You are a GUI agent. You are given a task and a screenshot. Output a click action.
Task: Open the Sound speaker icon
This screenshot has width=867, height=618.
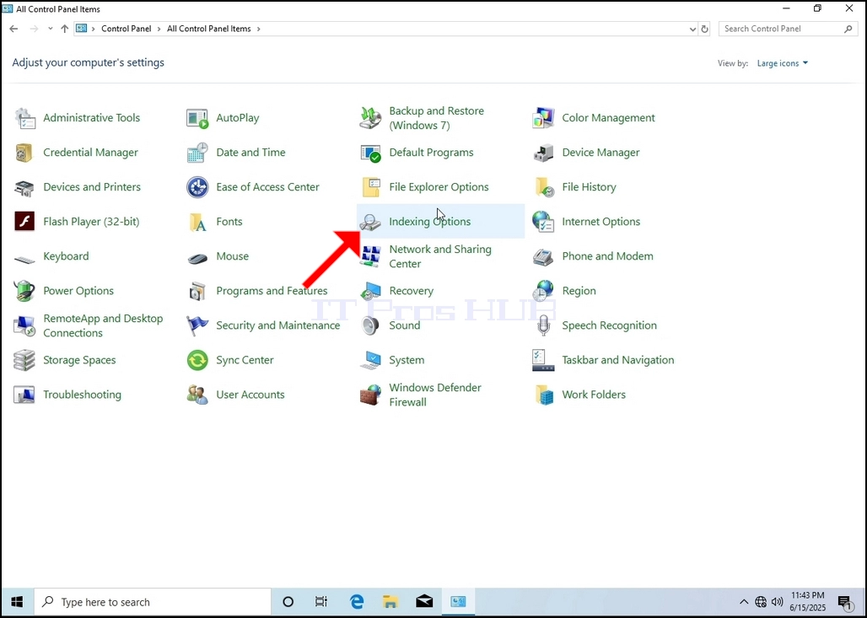tap(370, 325)
